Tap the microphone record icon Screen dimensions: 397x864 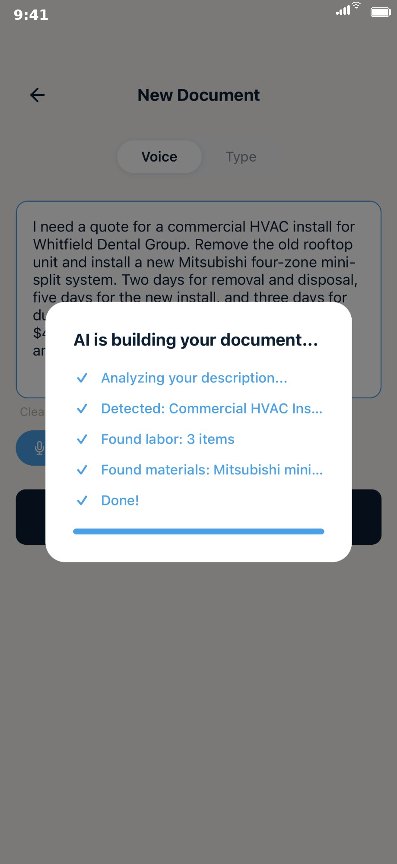tap(39, 448)
